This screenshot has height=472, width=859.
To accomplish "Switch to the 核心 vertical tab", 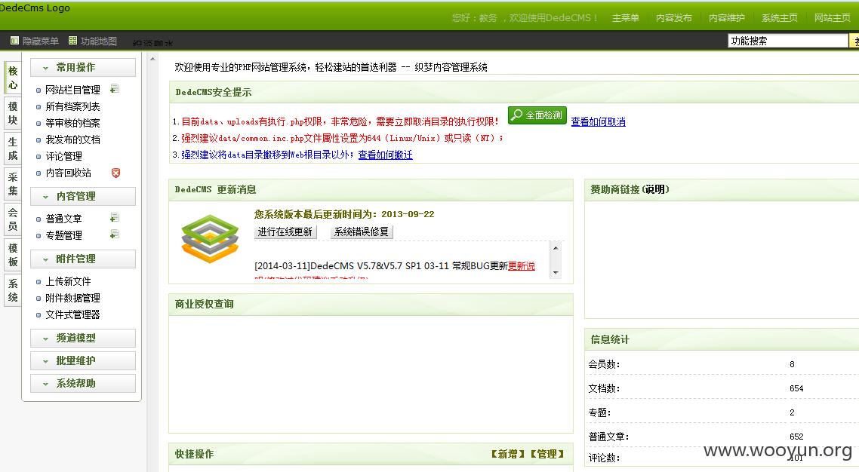I will pyautogui.click(x=13, y=78).
